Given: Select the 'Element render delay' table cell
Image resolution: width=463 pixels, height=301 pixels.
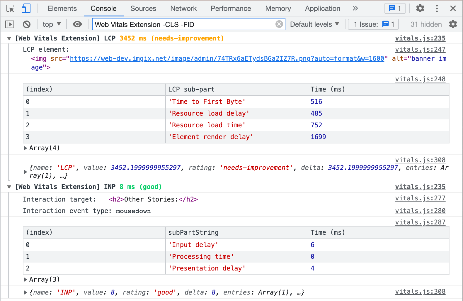Looking at the screenshot, I should [236, 137].
